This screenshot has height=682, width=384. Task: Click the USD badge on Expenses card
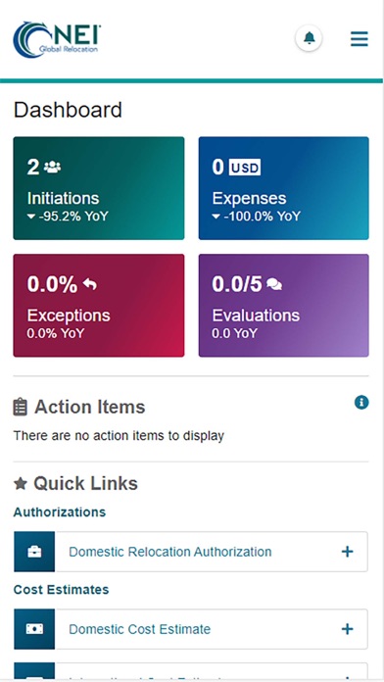[245, 168]
